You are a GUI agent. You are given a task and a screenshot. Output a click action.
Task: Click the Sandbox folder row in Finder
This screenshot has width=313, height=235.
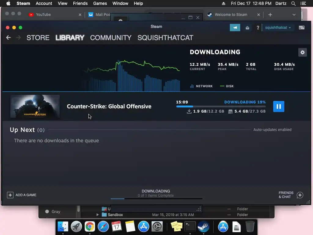(175, 214)
